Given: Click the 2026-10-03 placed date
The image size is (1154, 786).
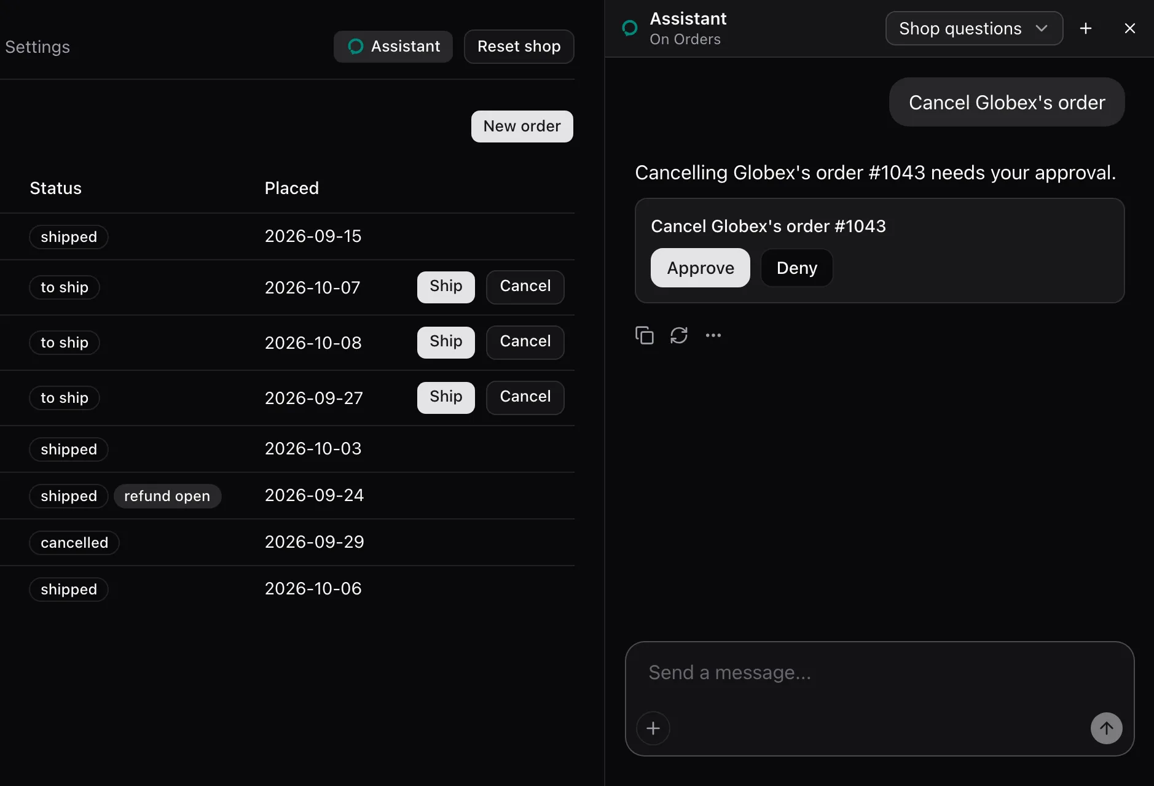Looking at the screenshot, I should [313, 449].
